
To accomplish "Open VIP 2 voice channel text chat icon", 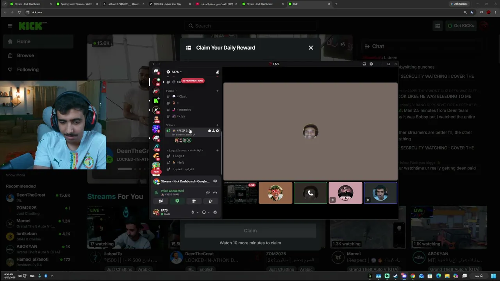I will pos(209,131).
